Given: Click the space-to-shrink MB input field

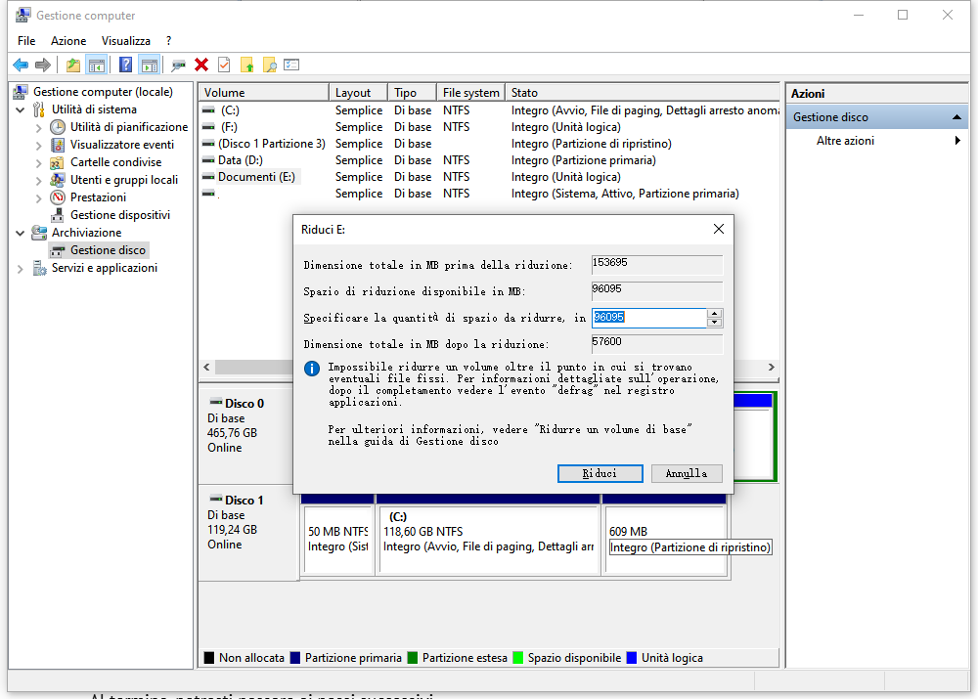Looking at the screenshot, I should click(648, 318).
